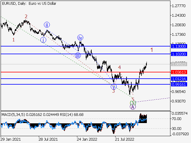Click the gray current price label 1.06523

coord(179,64)
